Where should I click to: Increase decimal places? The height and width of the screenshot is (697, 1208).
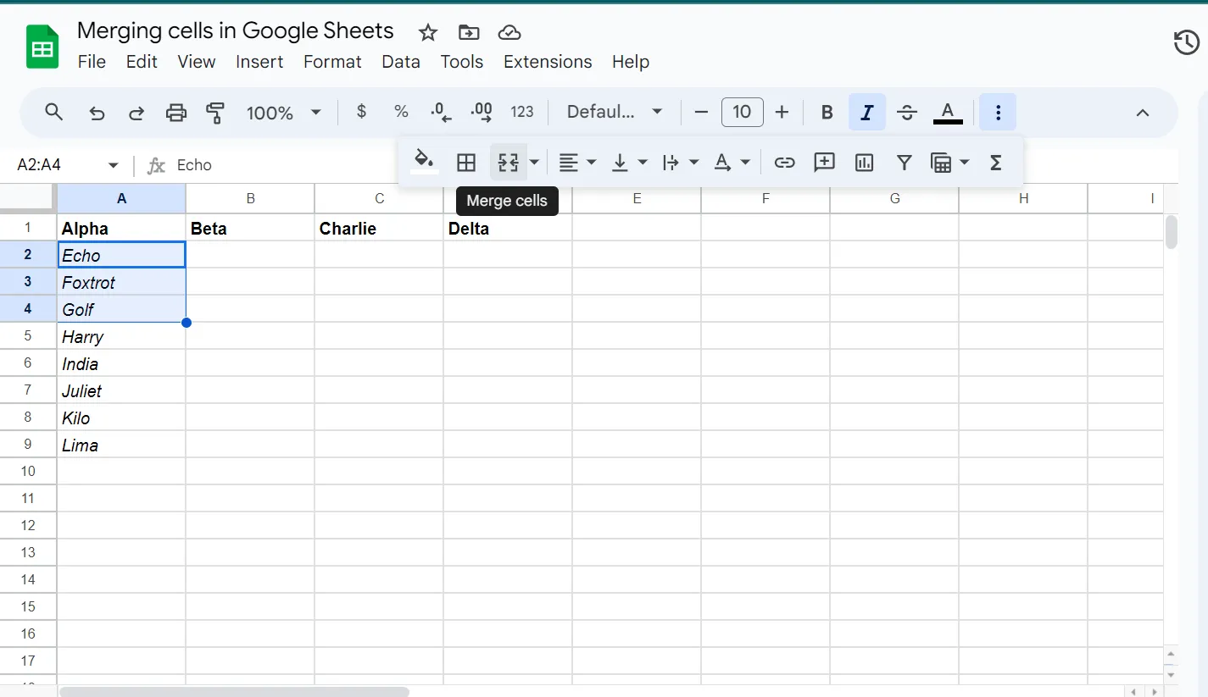point(481,112)
